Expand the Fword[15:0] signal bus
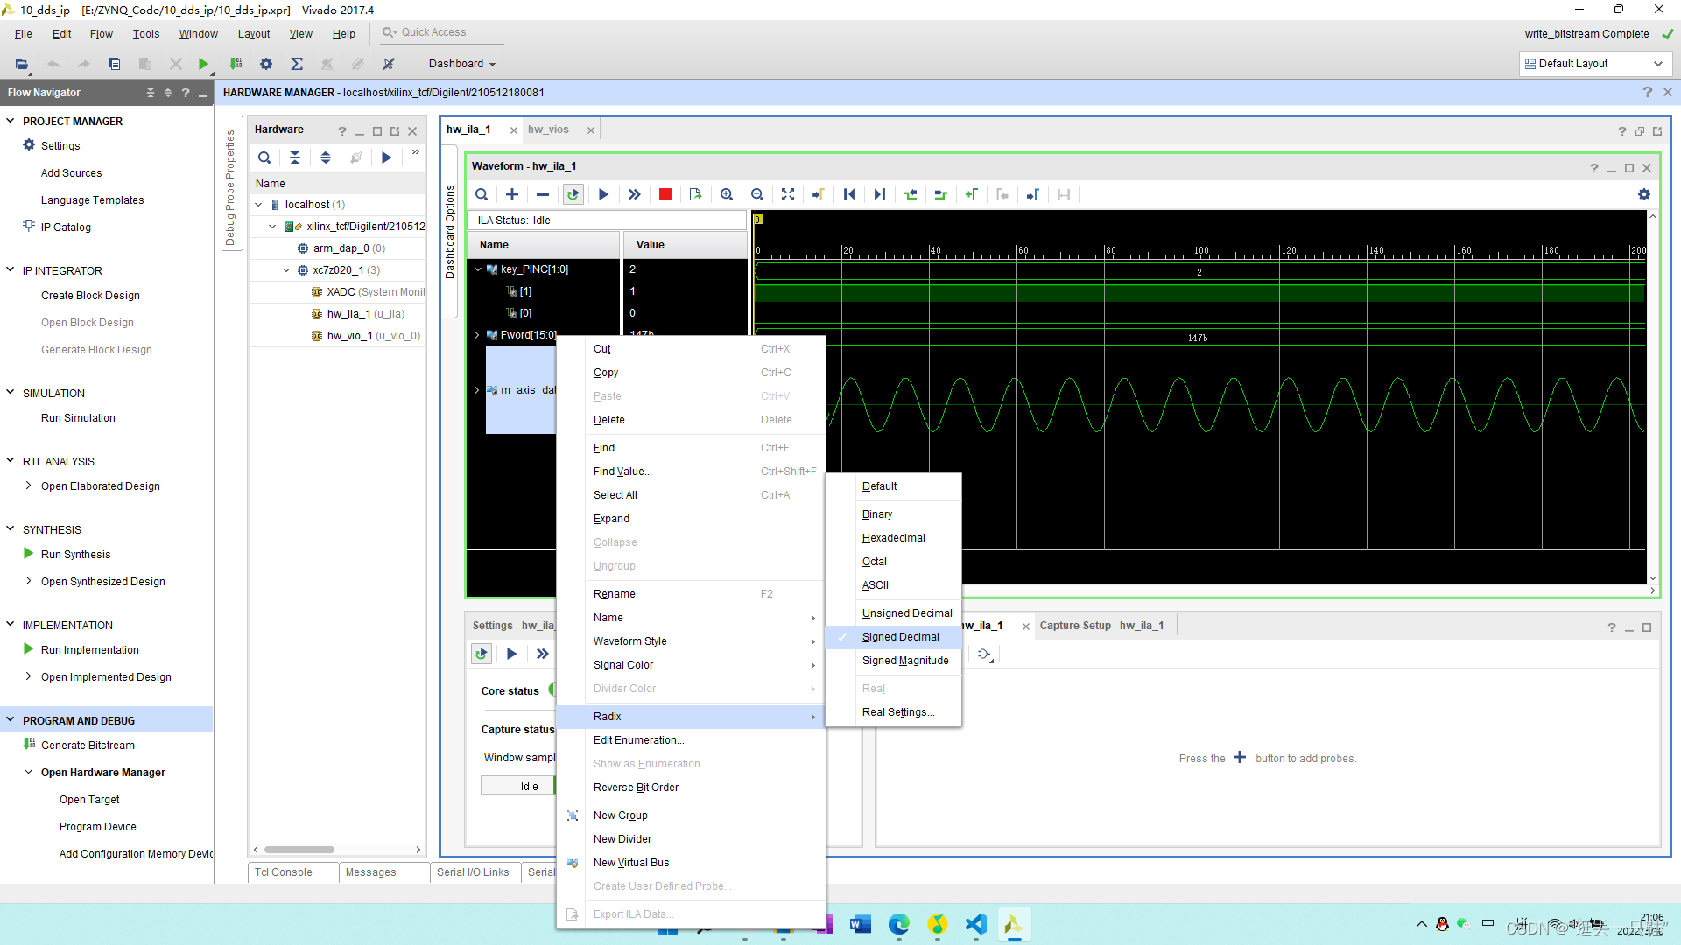This screenshot has height=945, width=1681. click(x=478, y=335)
